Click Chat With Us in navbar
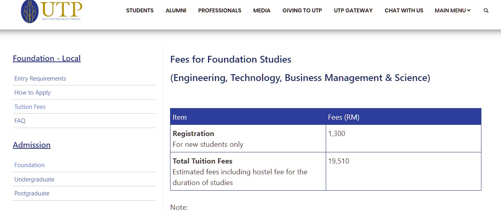The height and width of the screenshot is (211, 501). 403,11
